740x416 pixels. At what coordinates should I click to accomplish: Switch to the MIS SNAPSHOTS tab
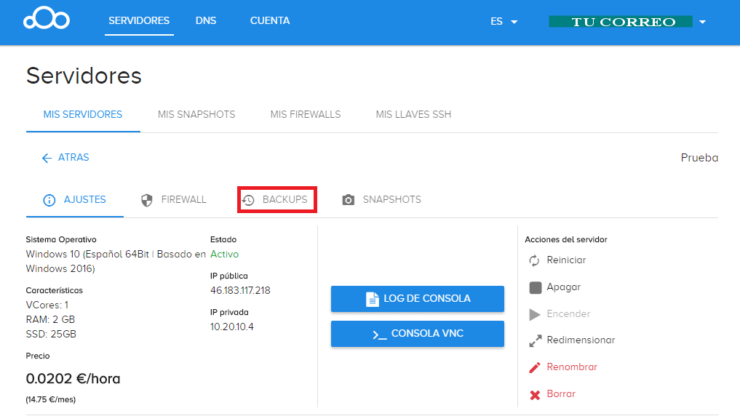coord(196,115)
